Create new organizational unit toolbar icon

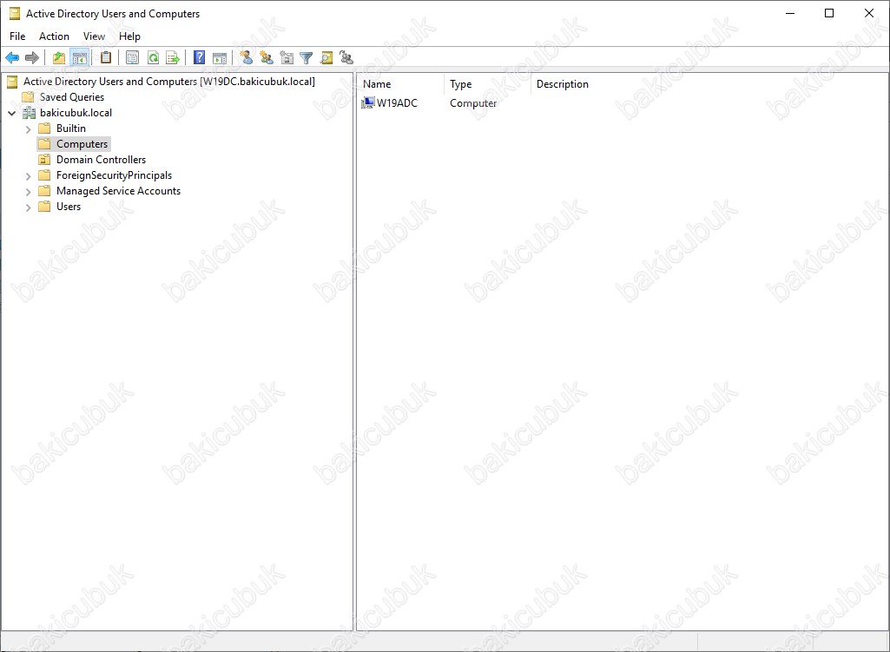point(287,57)
